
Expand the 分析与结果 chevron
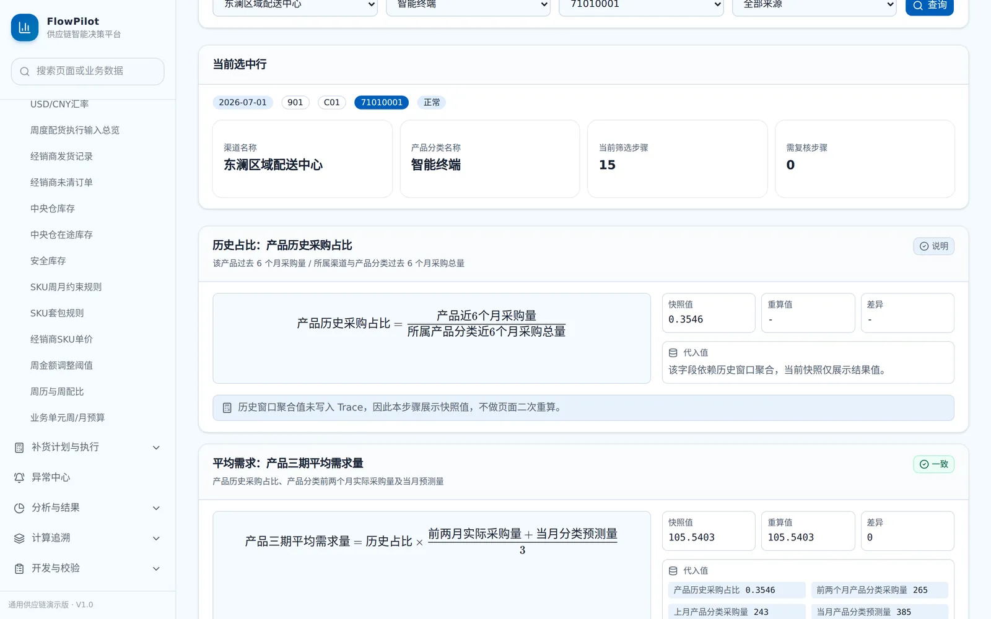pyautogui.click(x=156, y=508)
